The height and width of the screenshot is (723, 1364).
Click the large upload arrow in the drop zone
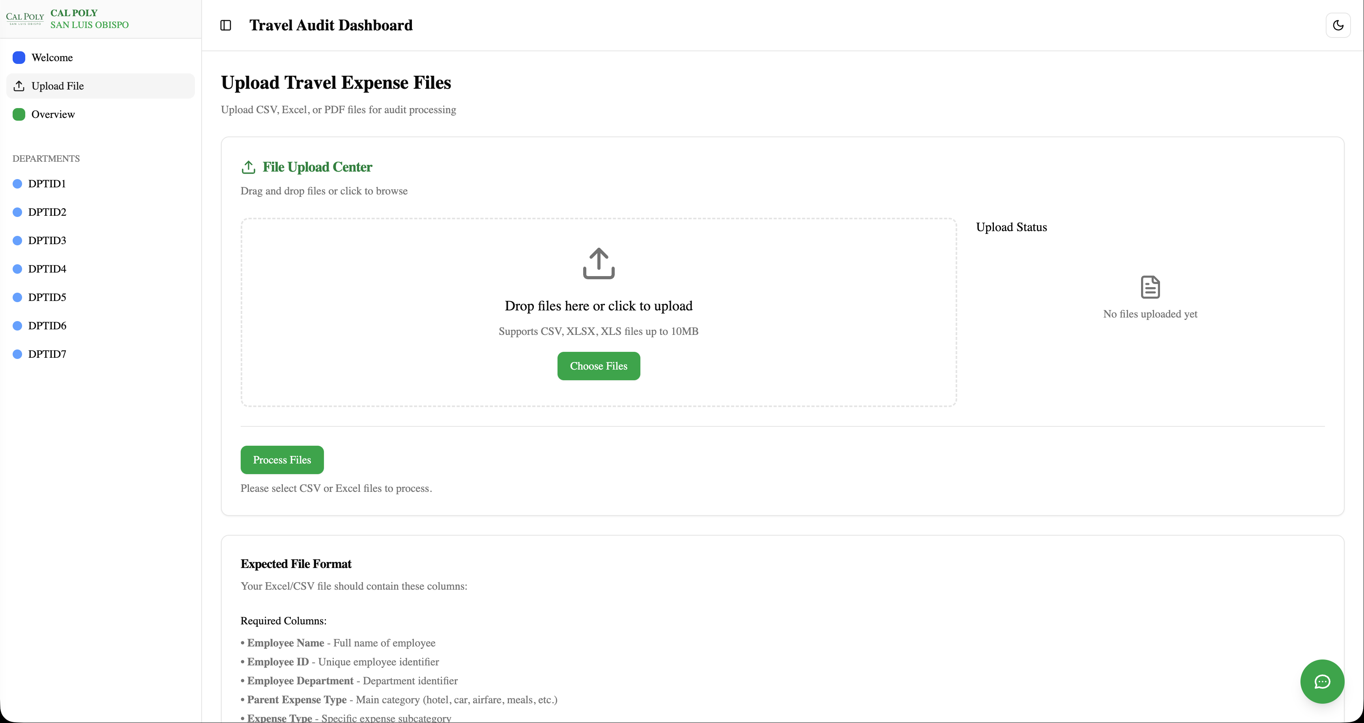(598, 263)
